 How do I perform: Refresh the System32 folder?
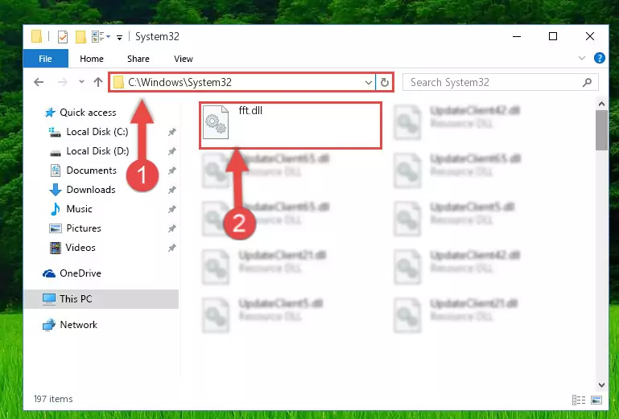(x=385, y=83)
